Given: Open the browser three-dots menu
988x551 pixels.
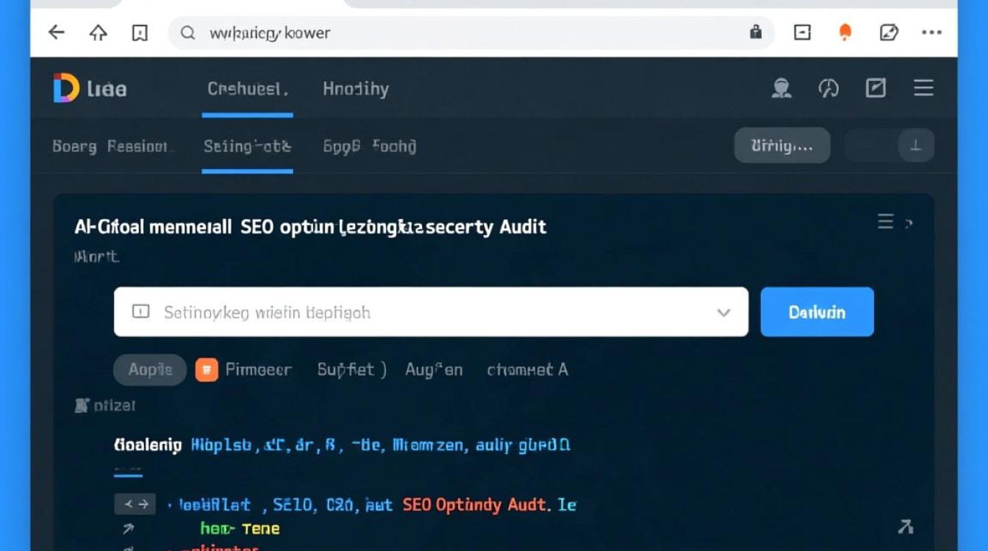Looking at the screenshot, I should tap(931, 32).
